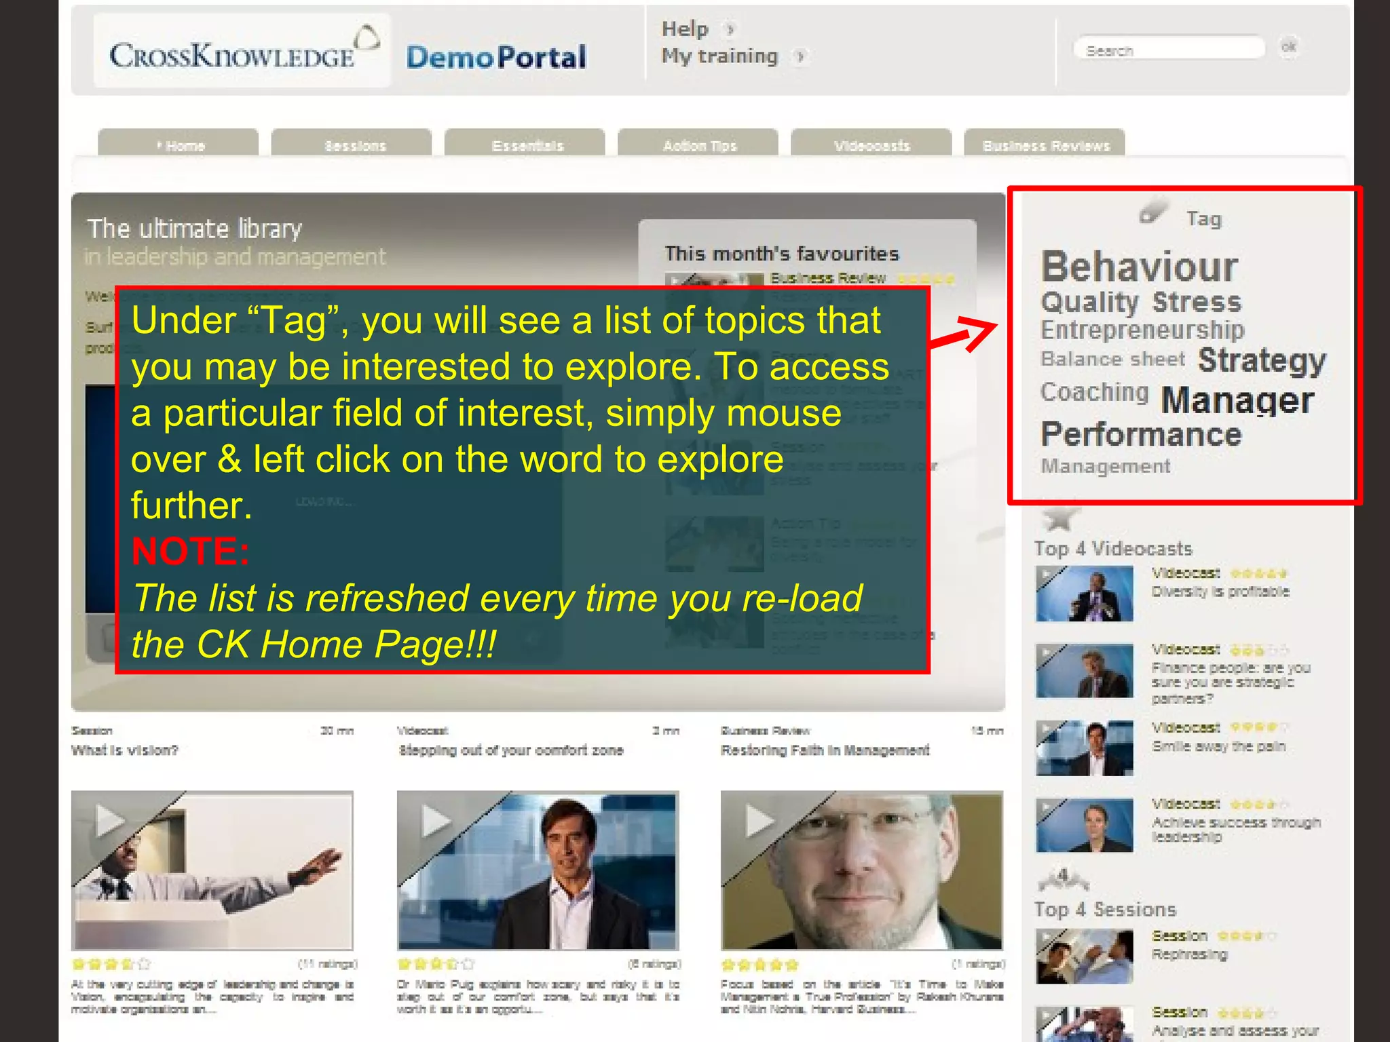Open the Business Reviews tab
Image resolution: width=1390 pixels, height=1042 pixels.
(1045, 144)
